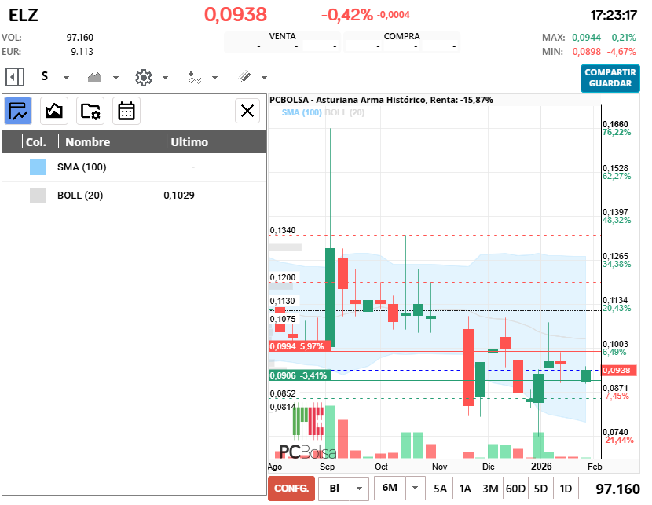652x505 pixels.
Task: Select the BOLL (20) indicator row
Action: coord(134,196)
